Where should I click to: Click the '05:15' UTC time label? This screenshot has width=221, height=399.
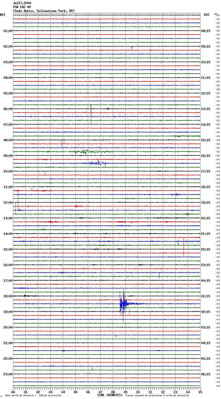coord(206,359)
